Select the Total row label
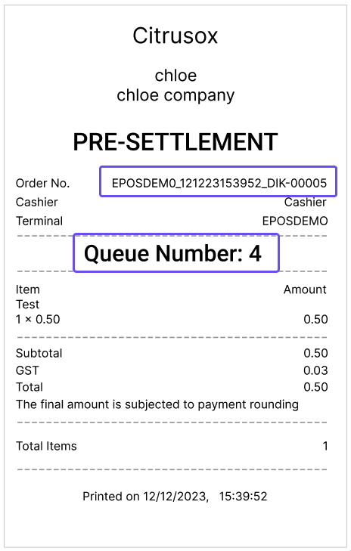 30,387
